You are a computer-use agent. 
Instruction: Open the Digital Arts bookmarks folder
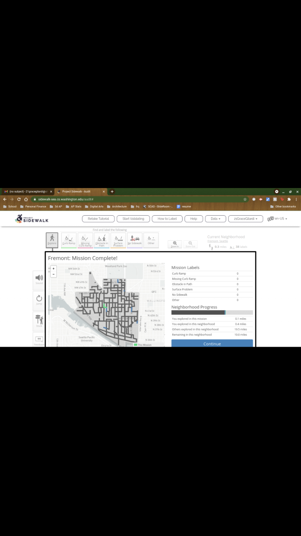pos(94,206)
